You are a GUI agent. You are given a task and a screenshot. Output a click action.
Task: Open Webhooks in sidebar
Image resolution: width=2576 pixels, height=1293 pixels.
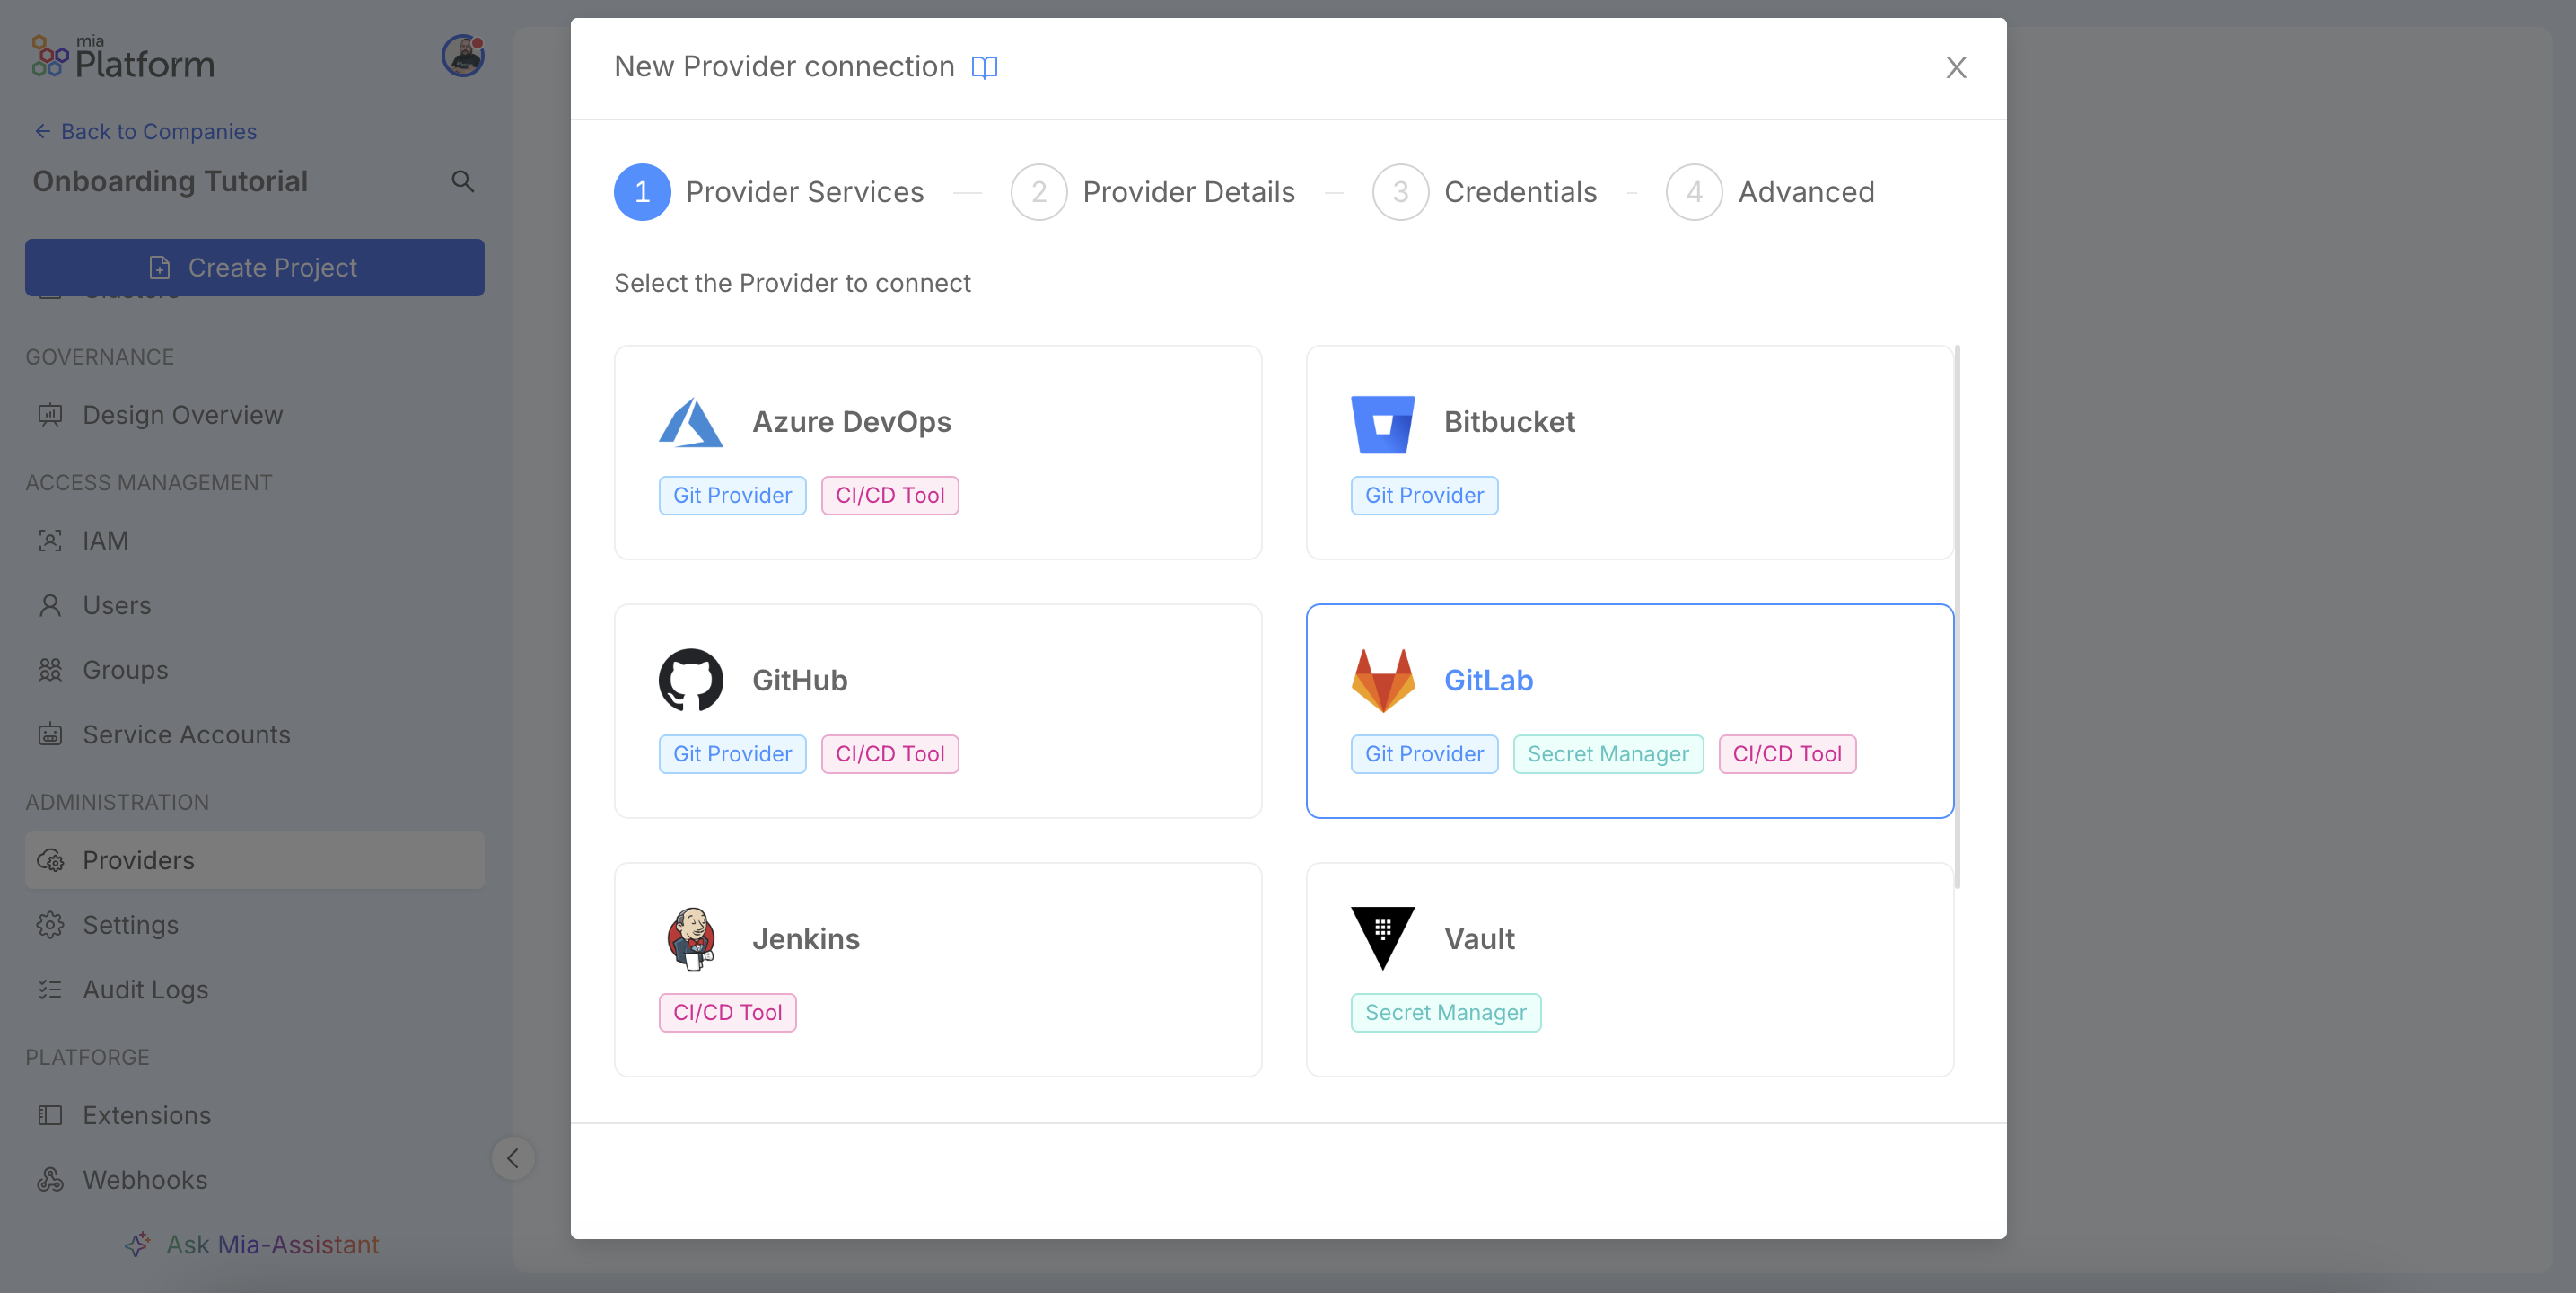pyautogui.click(x=255, y=1180)
